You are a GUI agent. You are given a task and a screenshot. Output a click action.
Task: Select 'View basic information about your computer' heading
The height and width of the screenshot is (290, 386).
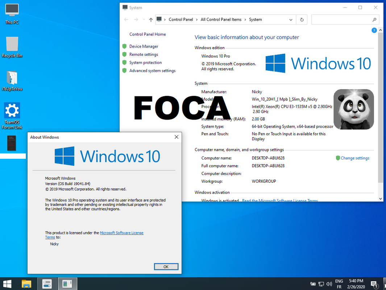pyautogui.click(x=247, y=37)
